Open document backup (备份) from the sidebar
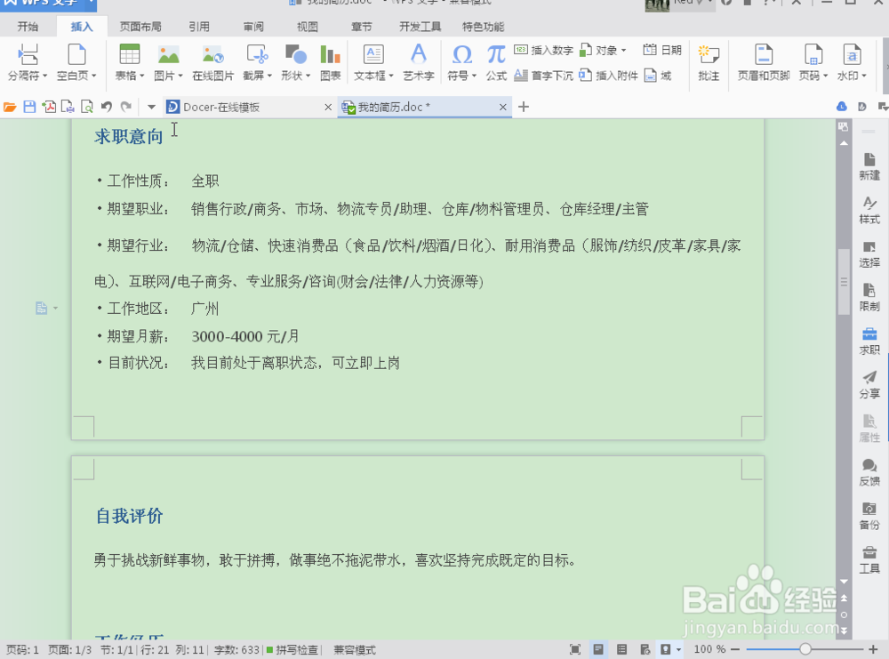This screenshot has width=889, height=659. (x=869, y=516)
